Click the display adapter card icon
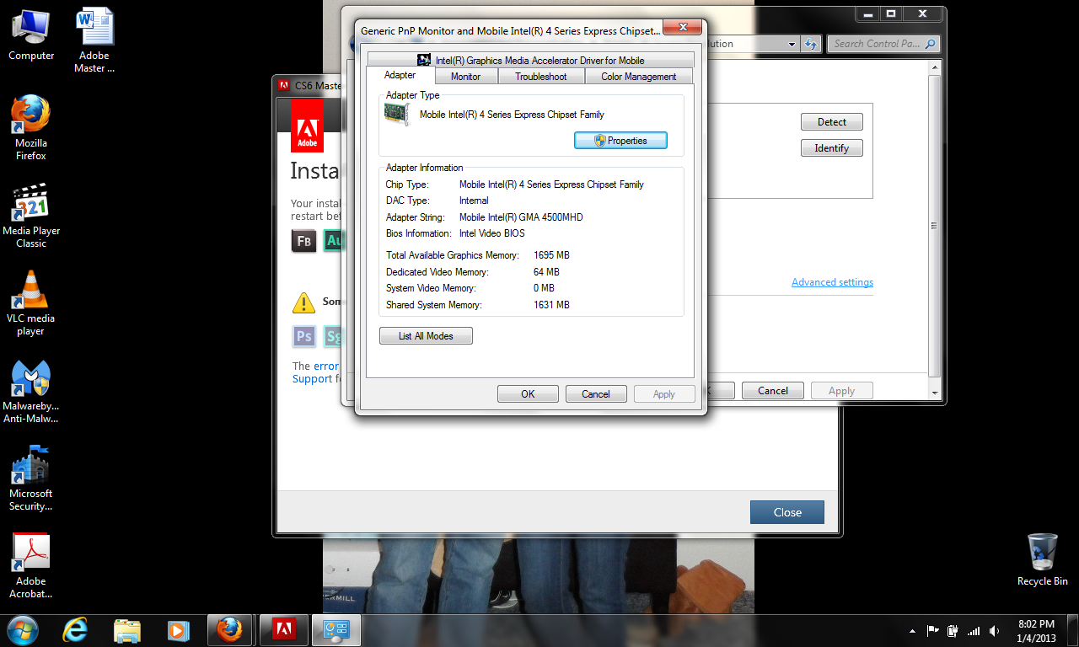This screenshot has height=647, width=1079. point(397,115)
